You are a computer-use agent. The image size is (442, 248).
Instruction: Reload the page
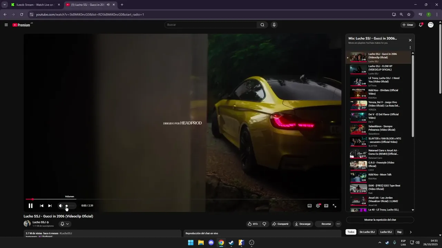pos(21,14)
